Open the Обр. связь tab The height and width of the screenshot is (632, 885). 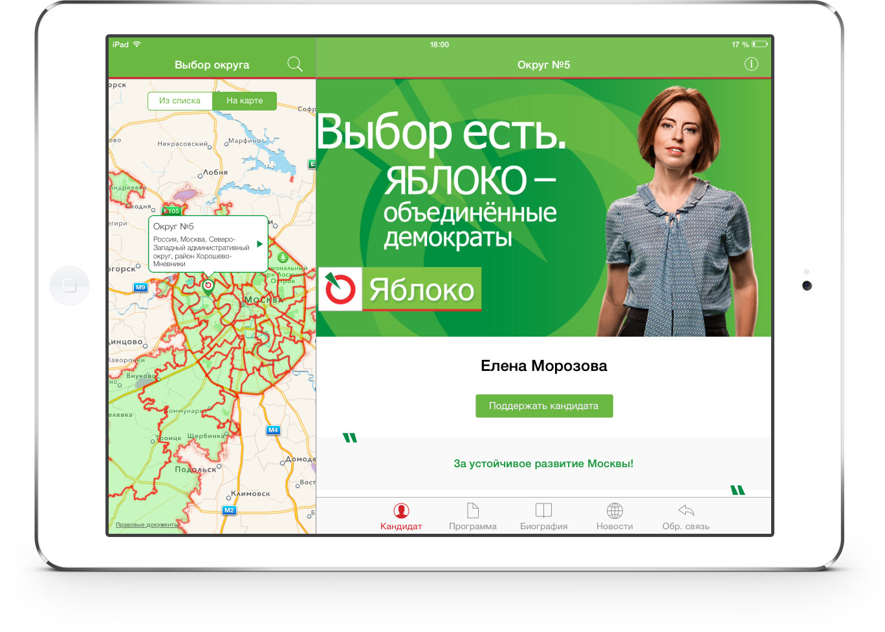click(686, 517)
